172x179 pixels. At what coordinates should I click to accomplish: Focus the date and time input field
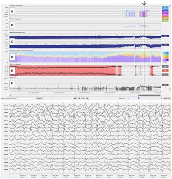click(21, 98)
